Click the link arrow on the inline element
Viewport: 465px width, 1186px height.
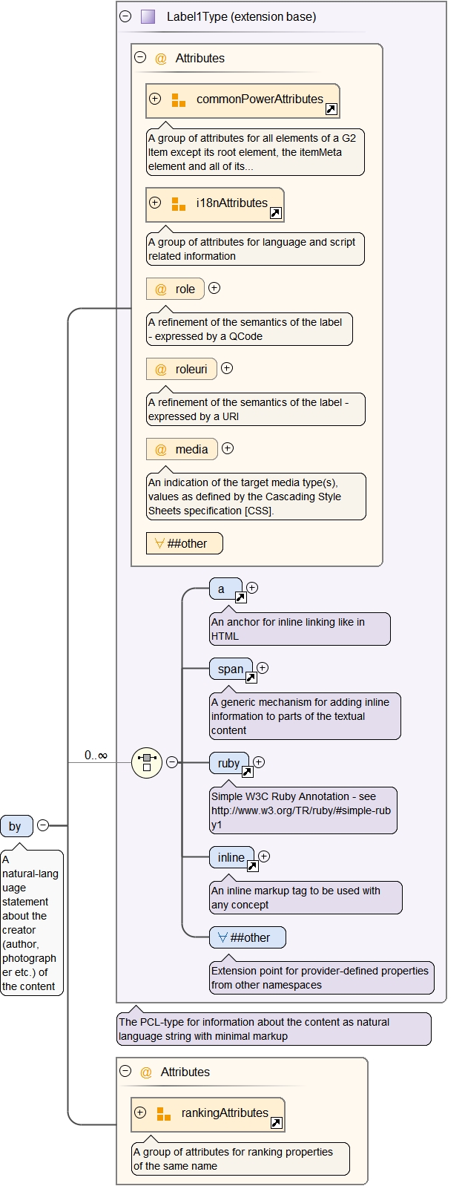click(252, 866)
